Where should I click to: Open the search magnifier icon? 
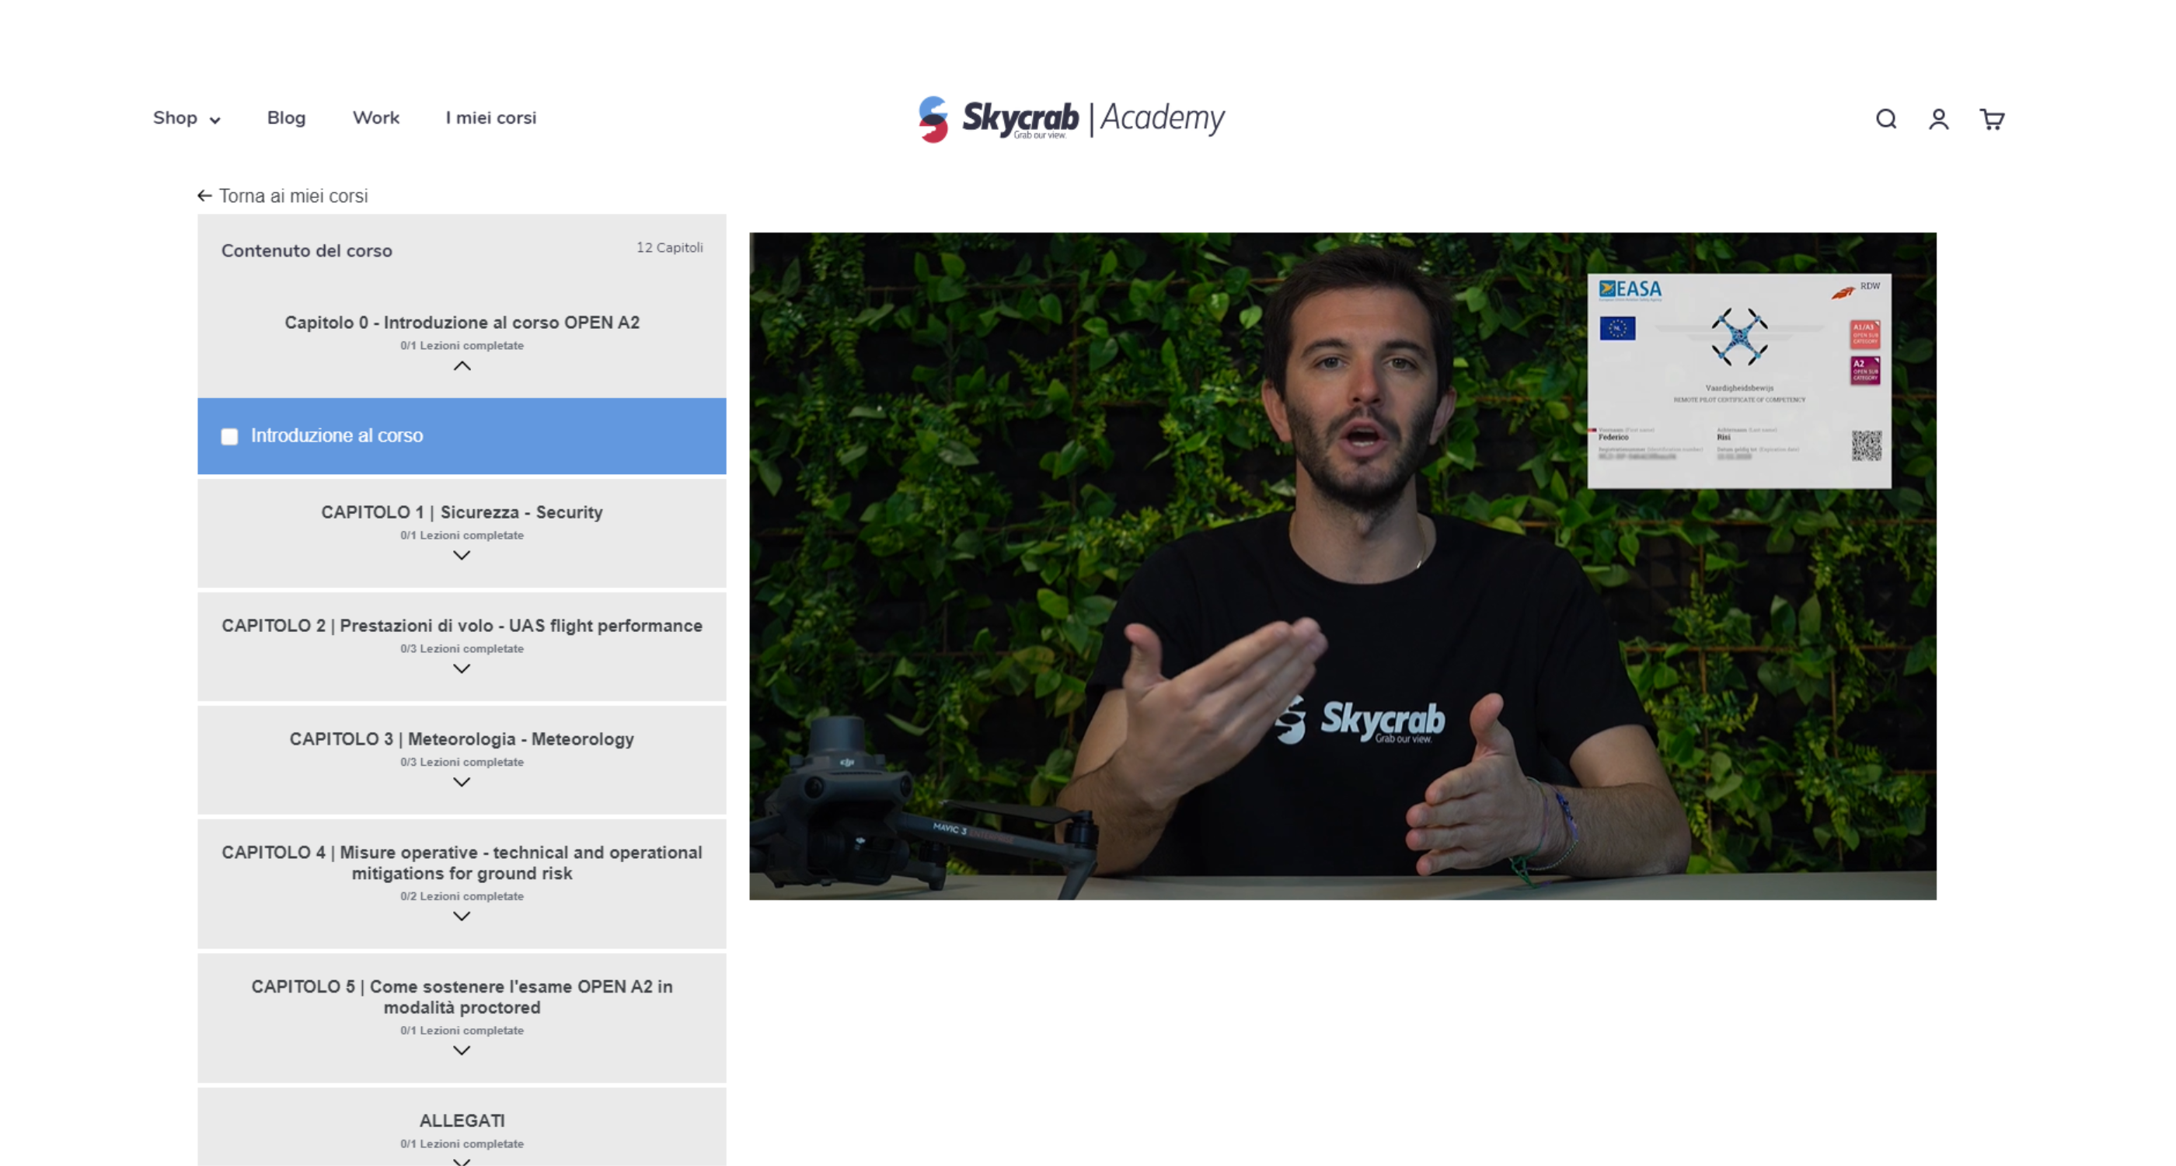tap(1885, 119)
